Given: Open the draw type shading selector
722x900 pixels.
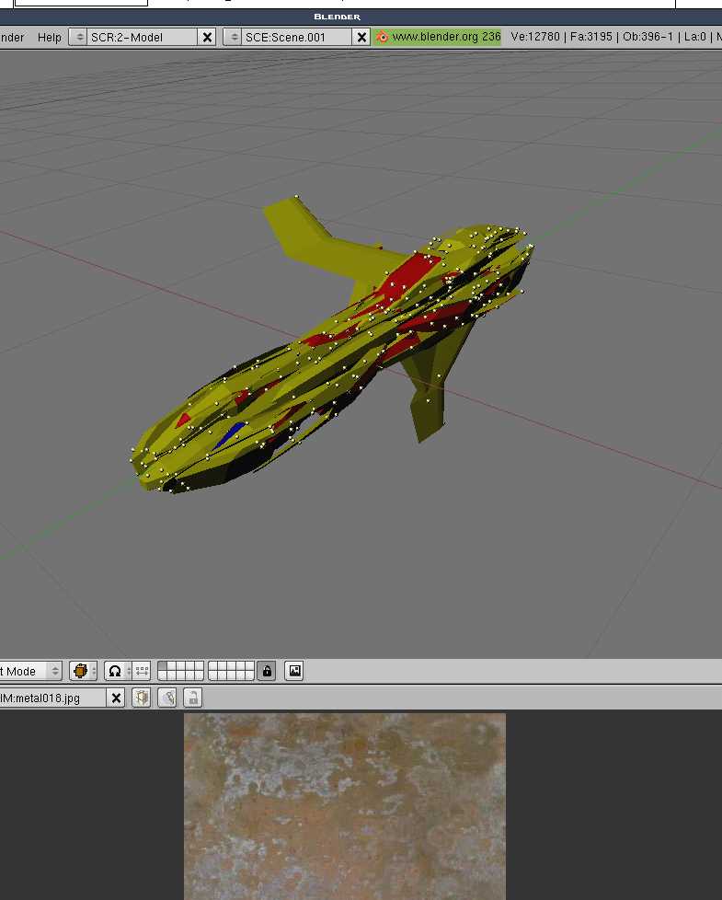Looking at the screenshot, I should click(83, 671).
